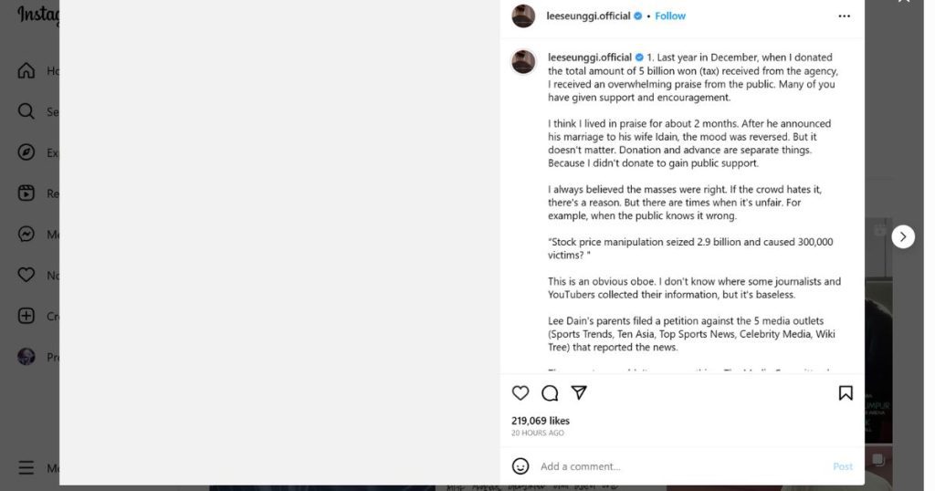Image resolution: width=935 pixels, height=491 pixels.
Task: Expand the More hamburger menu
Action: tap(26, 467)
